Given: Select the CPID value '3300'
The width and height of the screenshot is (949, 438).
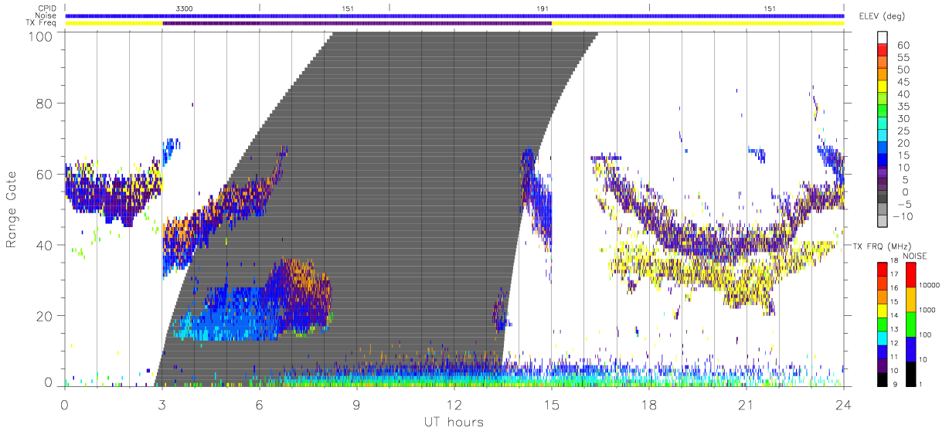Looking at the screenshot, I should pyautogui.click(x=185, y=8).
